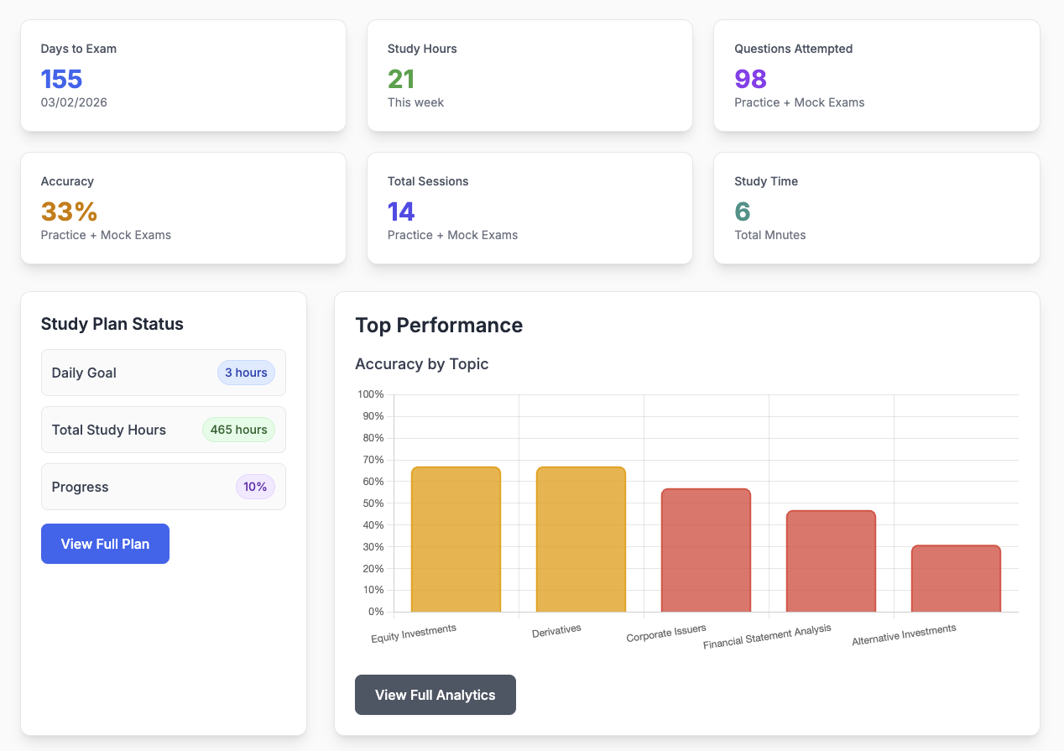Select the Derivatives bar in the chart
The height and width of the screenshot is (751, 1064).
[x=581, y=537]
